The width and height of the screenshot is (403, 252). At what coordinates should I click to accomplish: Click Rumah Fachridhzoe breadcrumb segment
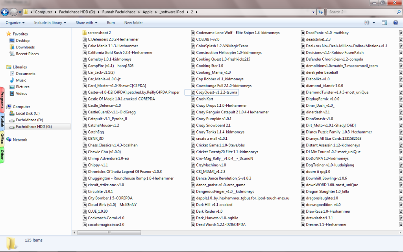[119, 12]
